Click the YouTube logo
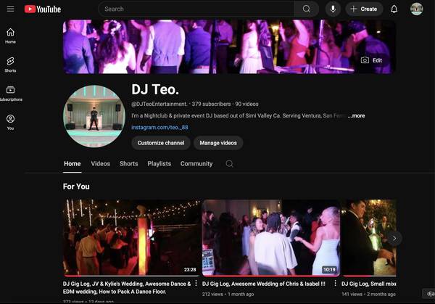The image size is (435, 304). pyautogui.click(x=43, y=9)
